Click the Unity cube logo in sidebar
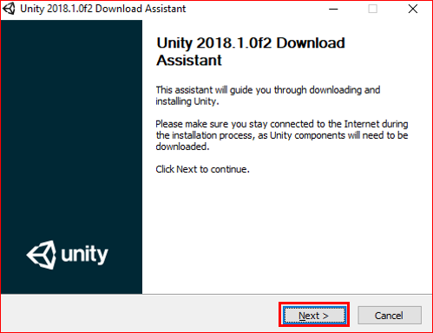 42,255
